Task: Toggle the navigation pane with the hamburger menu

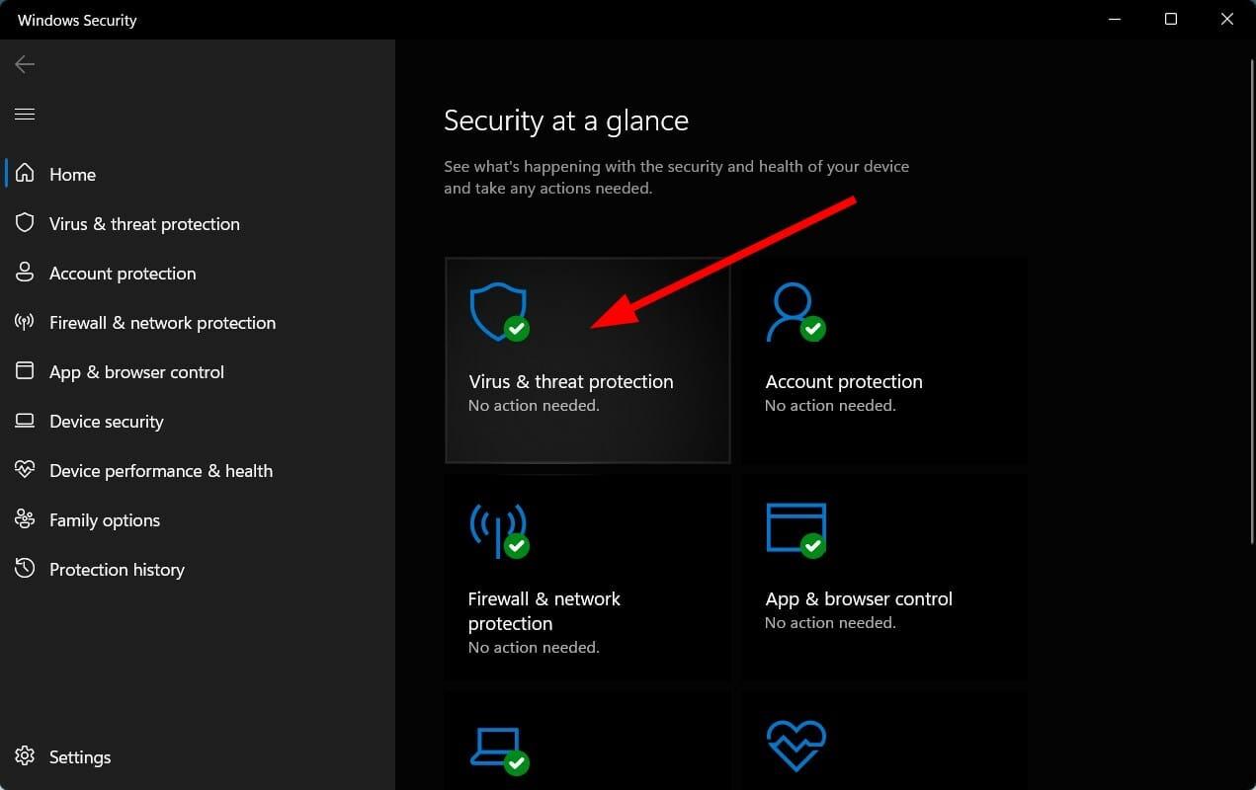Action: click(24, 114)
